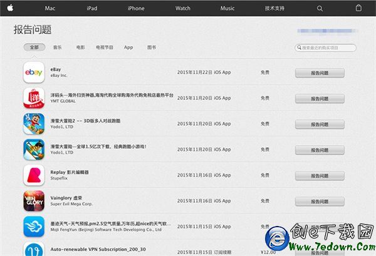Click the Replay app icon
Screen dimensions: 376x256
[x=34, y=175]
